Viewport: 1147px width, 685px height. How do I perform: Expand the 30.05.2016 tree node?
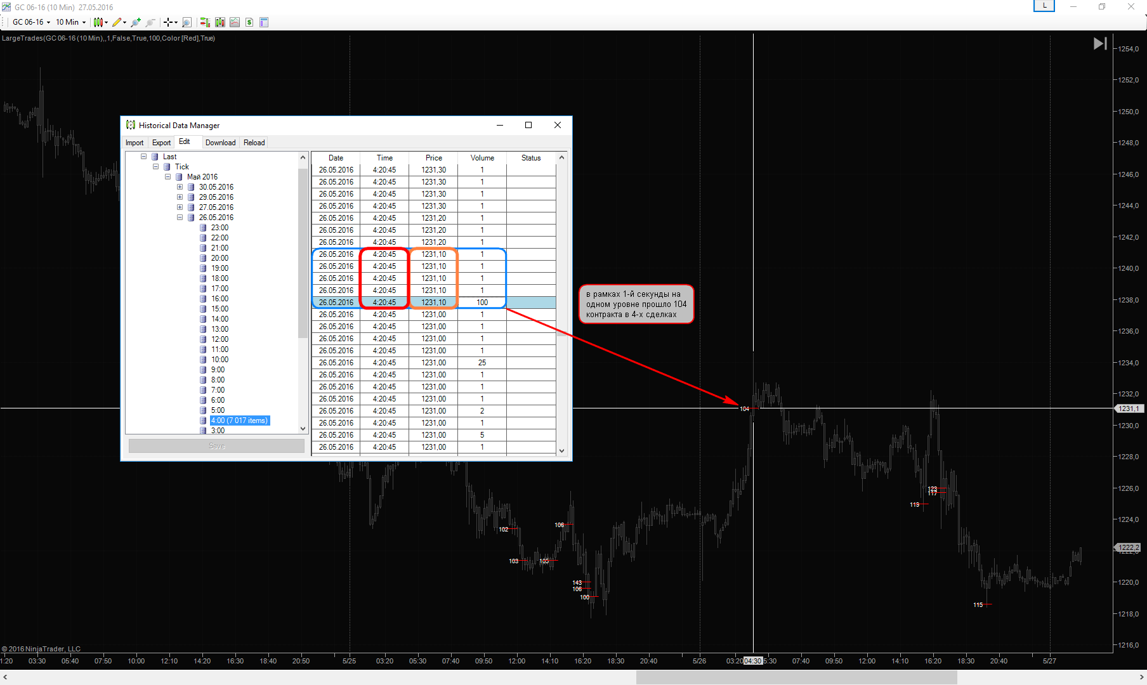[180, 187]
